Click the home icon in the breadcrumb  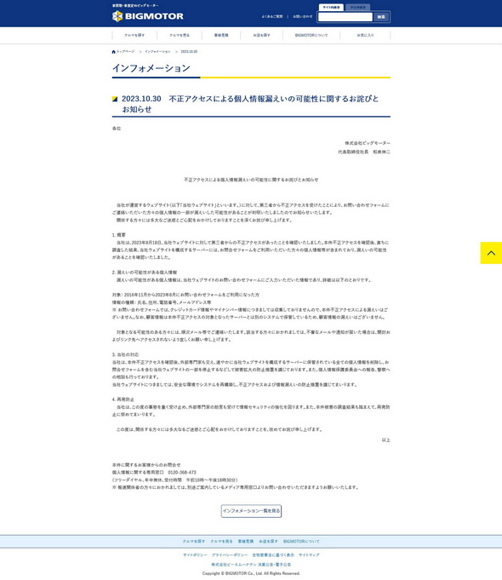coord(113,52)
